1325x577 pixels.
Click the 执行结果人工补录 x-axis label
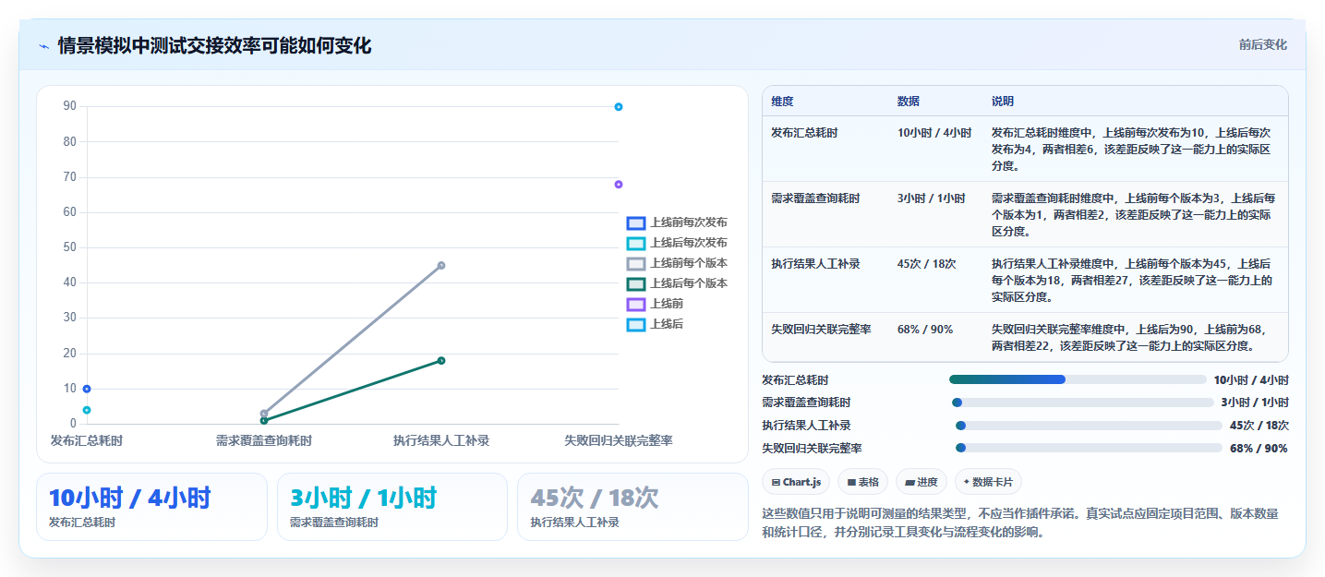click(x=441, y=441)
